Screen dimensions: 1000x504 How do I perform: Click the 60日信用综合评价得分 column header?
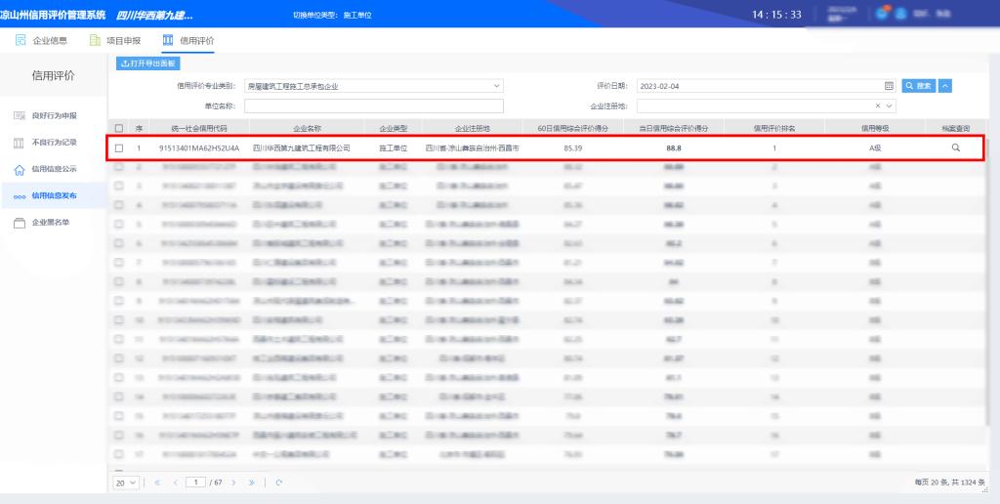pos(572,128)
